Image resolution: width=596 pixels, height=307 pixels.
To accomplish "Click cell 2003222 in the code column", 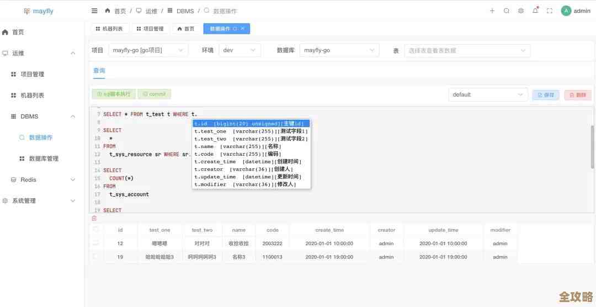I will pos(272,244).
